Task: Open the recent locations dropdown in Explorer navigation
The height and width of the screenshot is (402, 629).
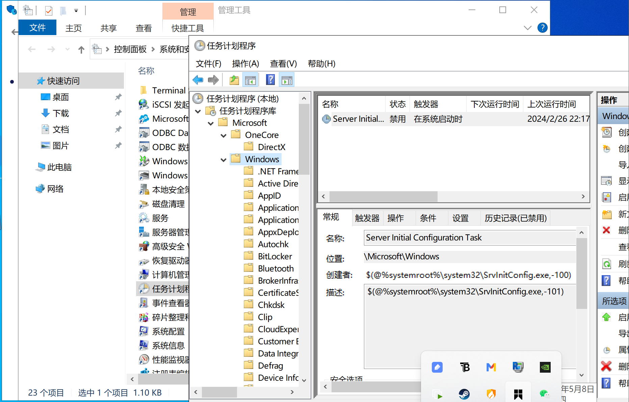Action: 68,50
